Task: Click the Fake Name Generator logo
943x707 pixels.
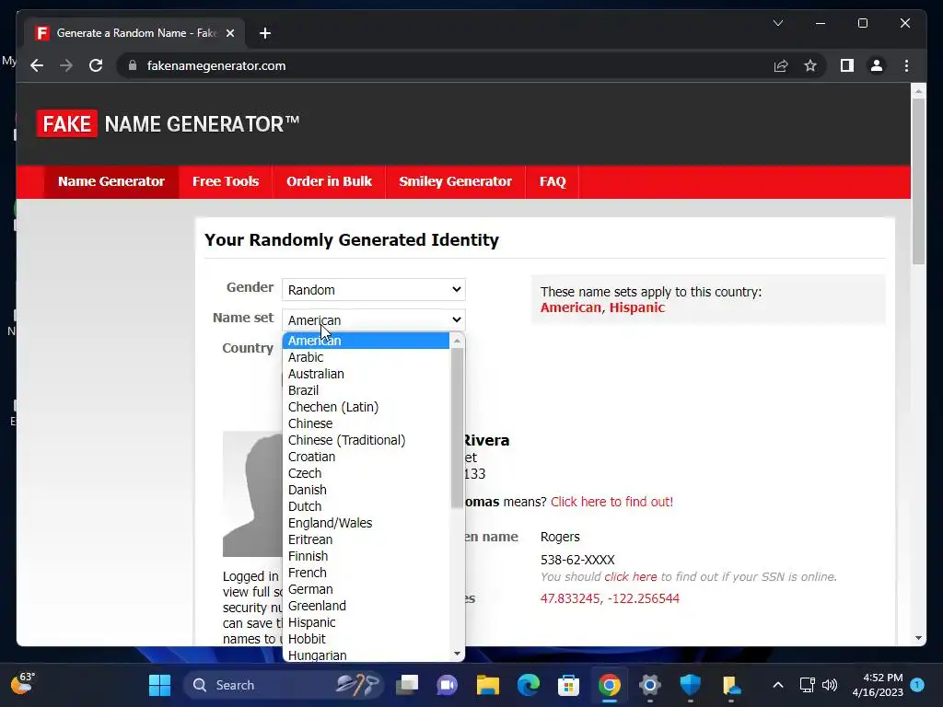Action: [168, 124]
